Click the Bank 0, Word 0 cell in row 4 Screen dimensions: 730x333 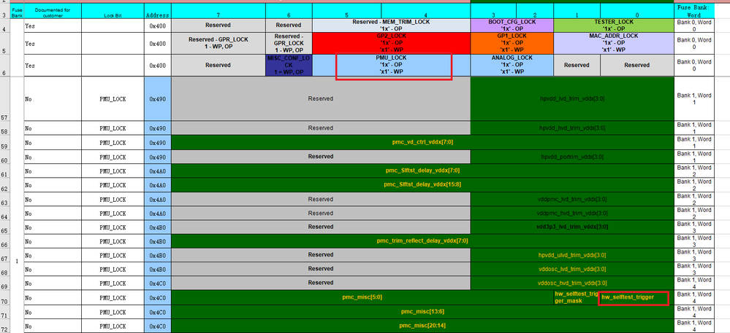694,26
